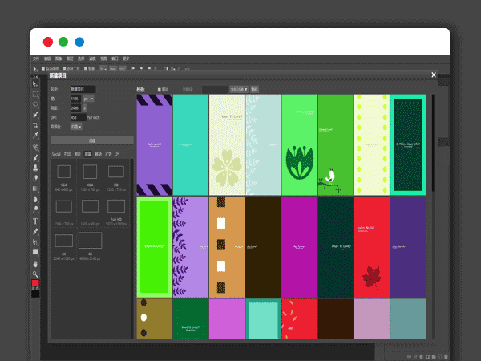481x361 pixels.
Task: Select the Type tool (T)
Action: [x=35, y=221]
